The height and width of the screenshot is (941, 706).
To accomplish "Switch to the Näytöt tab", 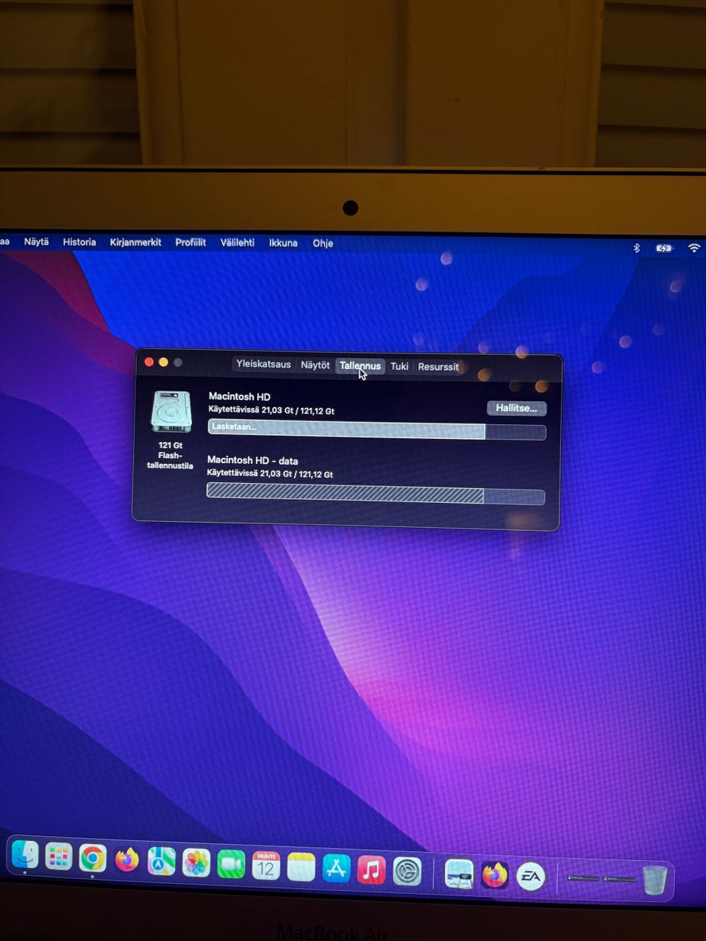I will 315,365.
